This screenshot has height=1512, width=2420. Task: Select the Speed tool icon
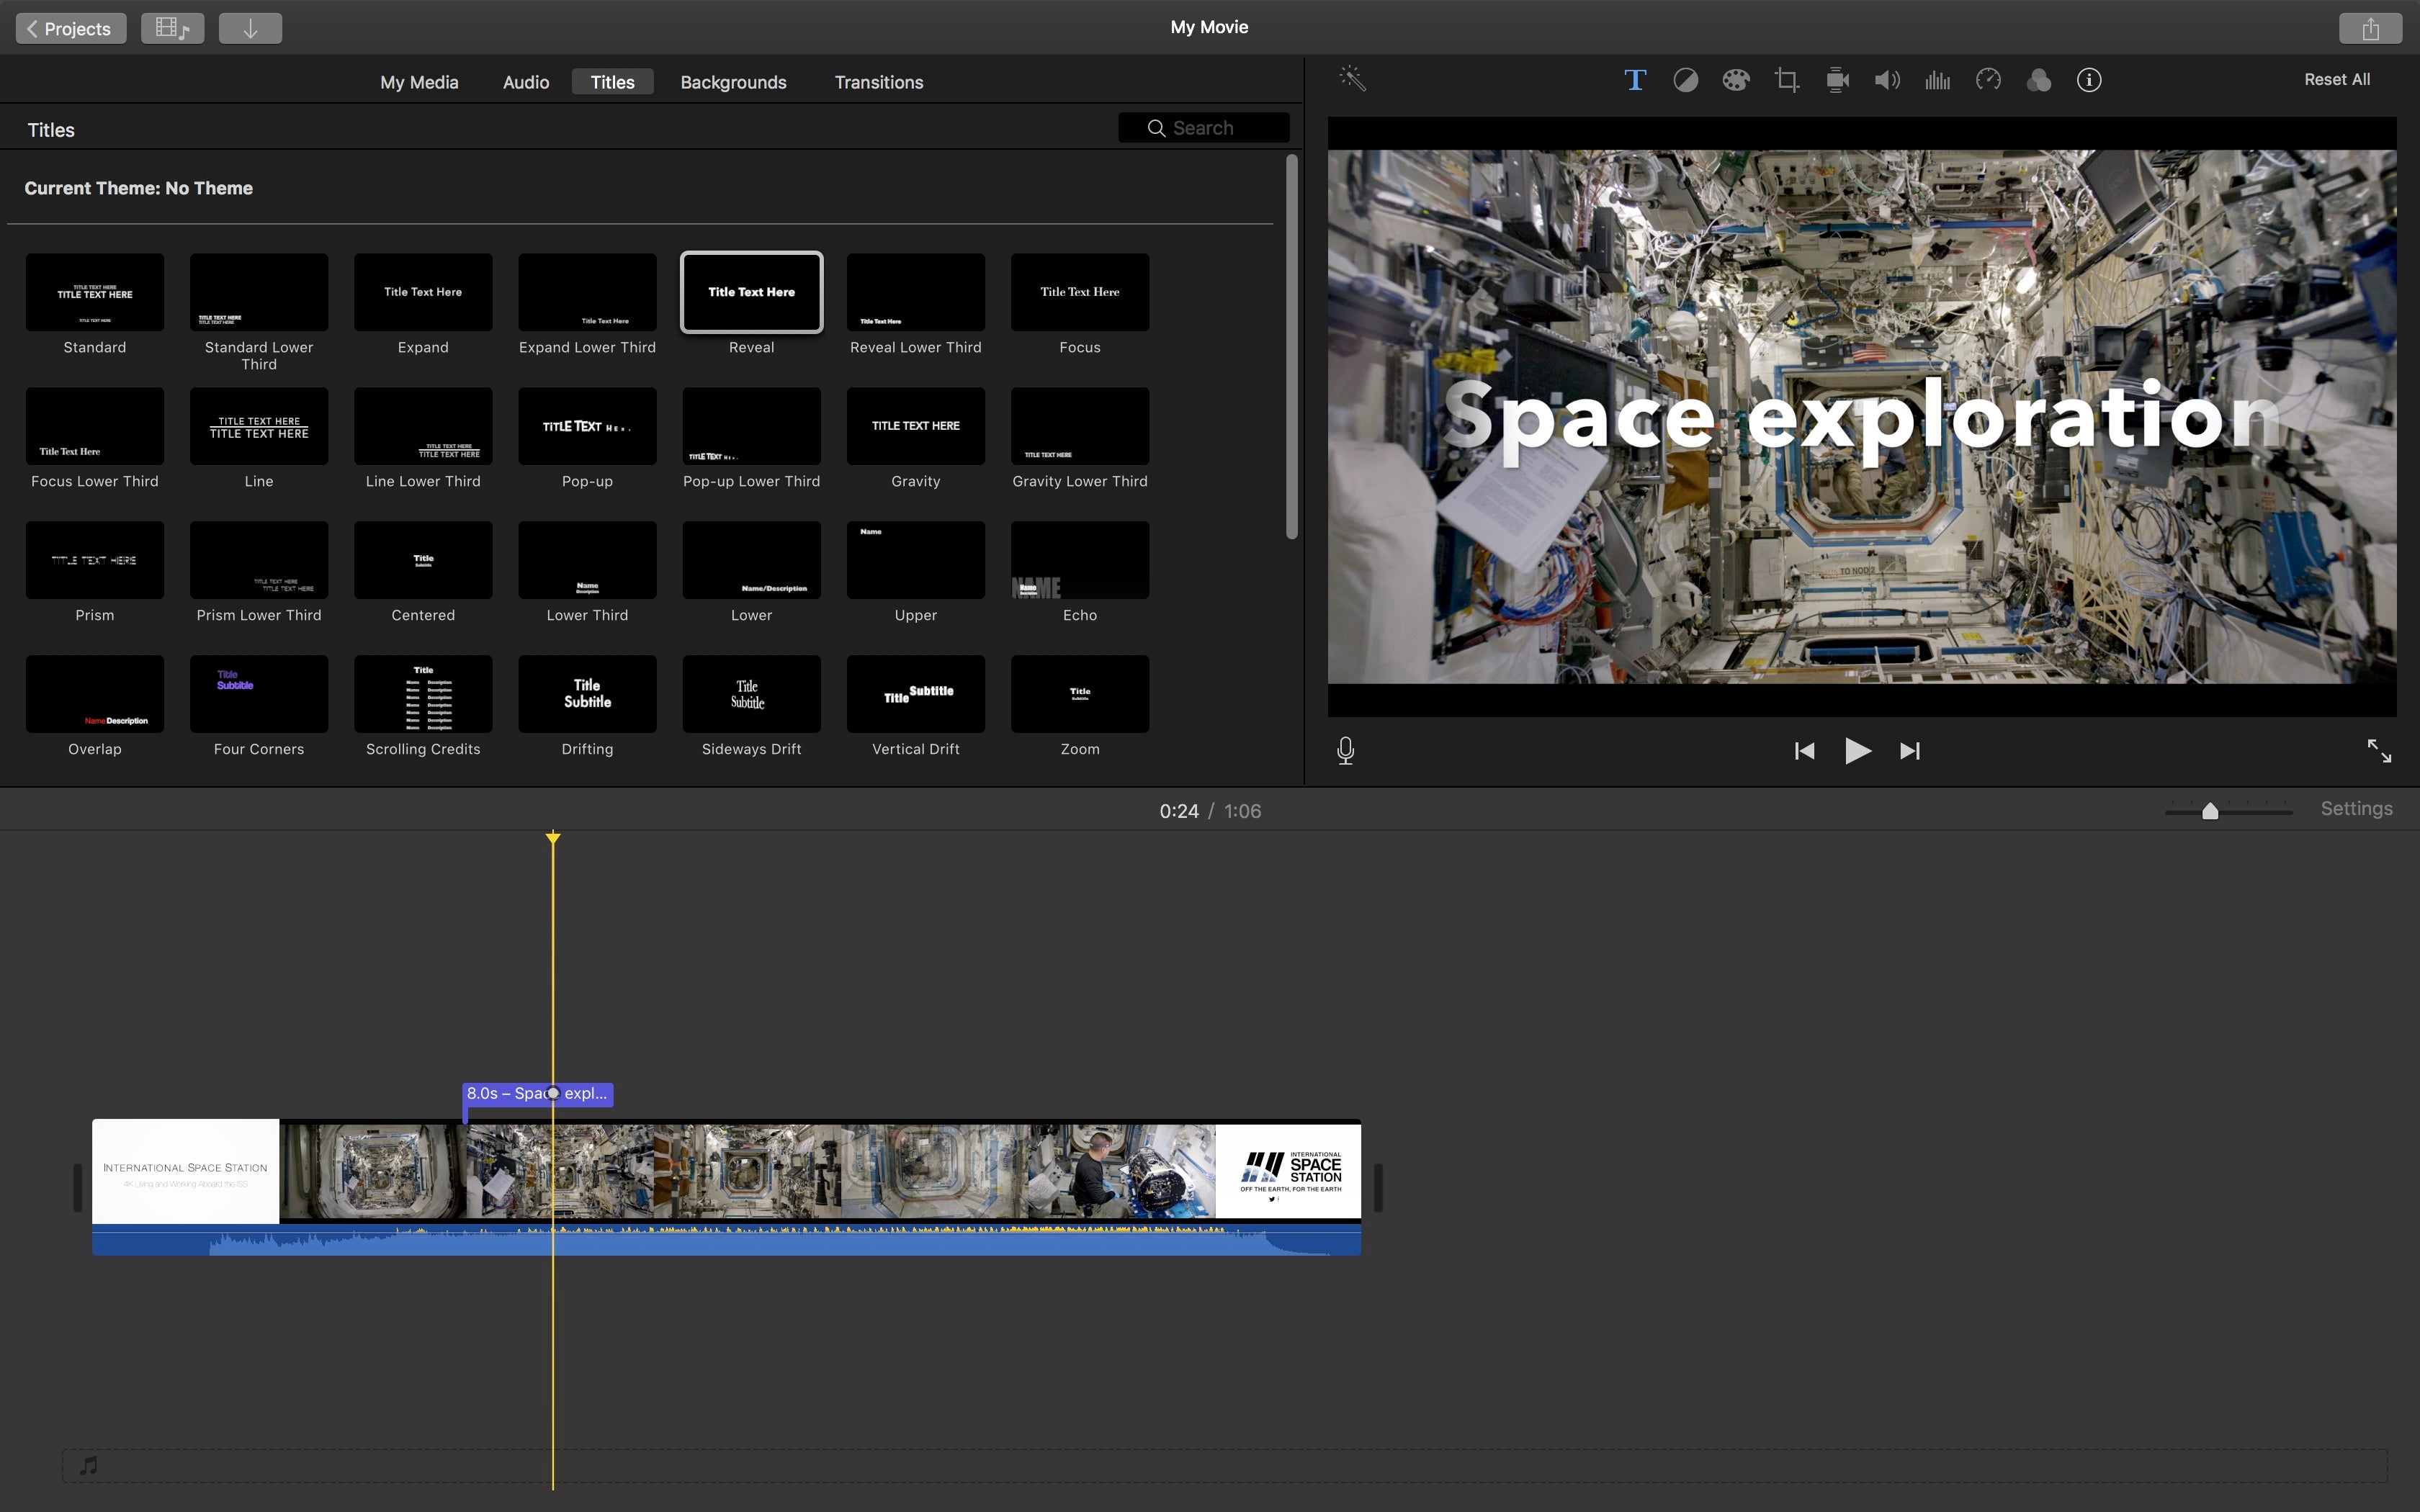[1986, 78]
